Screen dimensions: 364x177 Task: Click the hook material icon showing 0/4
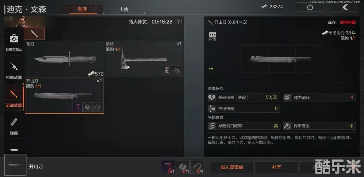pyautogui.click(x=197, y=167)
